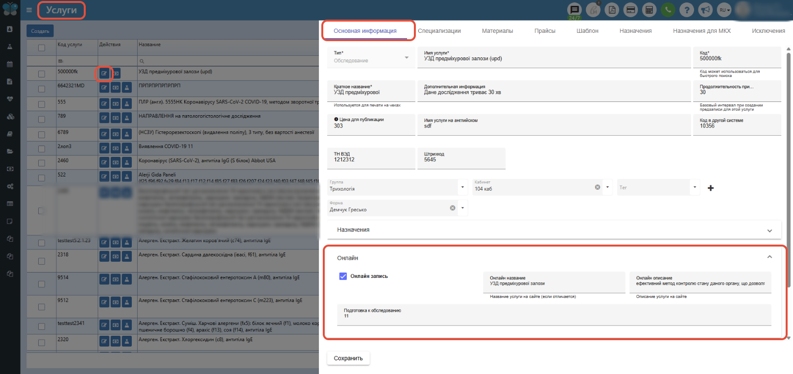This screenshot has width=793, height=374.
Task: Open the document icon in left sidebar
Action: point(10,81)
